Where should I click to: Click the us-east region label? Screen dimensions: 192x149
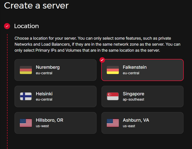click(129, 126)
